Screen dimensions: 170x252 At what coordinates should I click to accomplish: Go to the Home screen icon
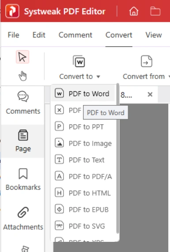click(x=134, y=11)
